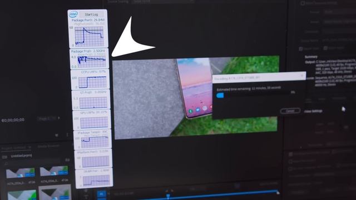Click the Start Log button
Image resolution: width=356 pixels, height=200 pixels.
pyautogui.click(x=91, y=14)
